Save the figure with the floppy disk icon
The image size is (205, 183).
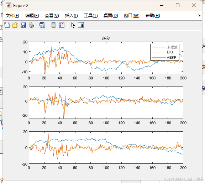23,25
